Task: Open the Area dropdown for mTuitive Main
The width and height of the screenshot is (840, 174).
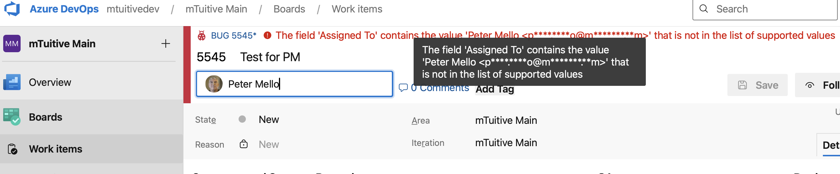Action: (506, 120)
